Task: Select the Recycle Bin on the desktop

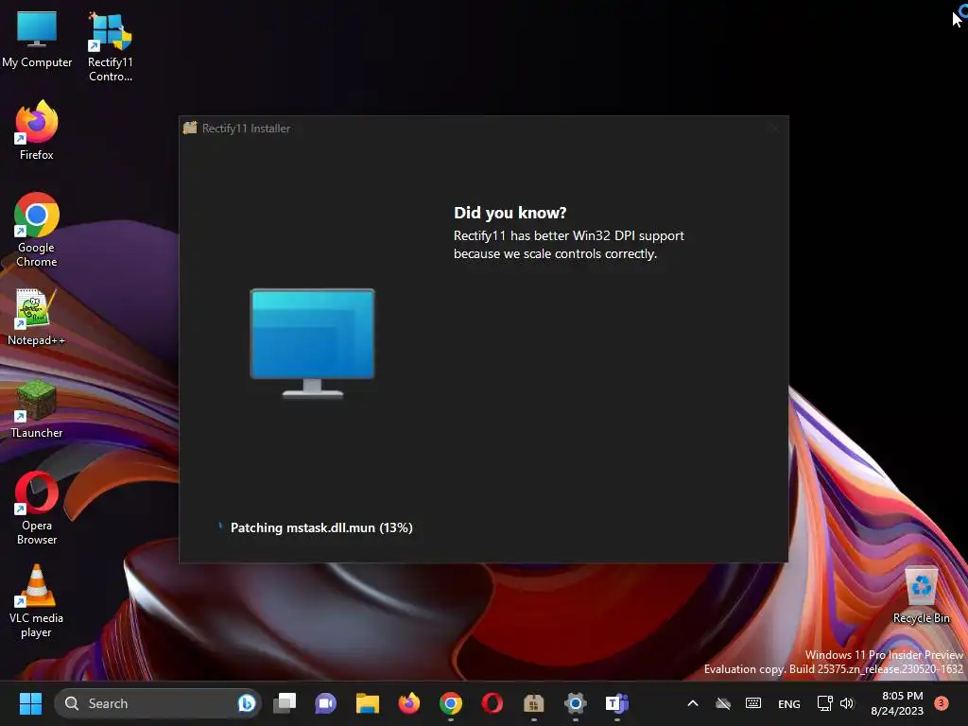Action: point(921,596)
